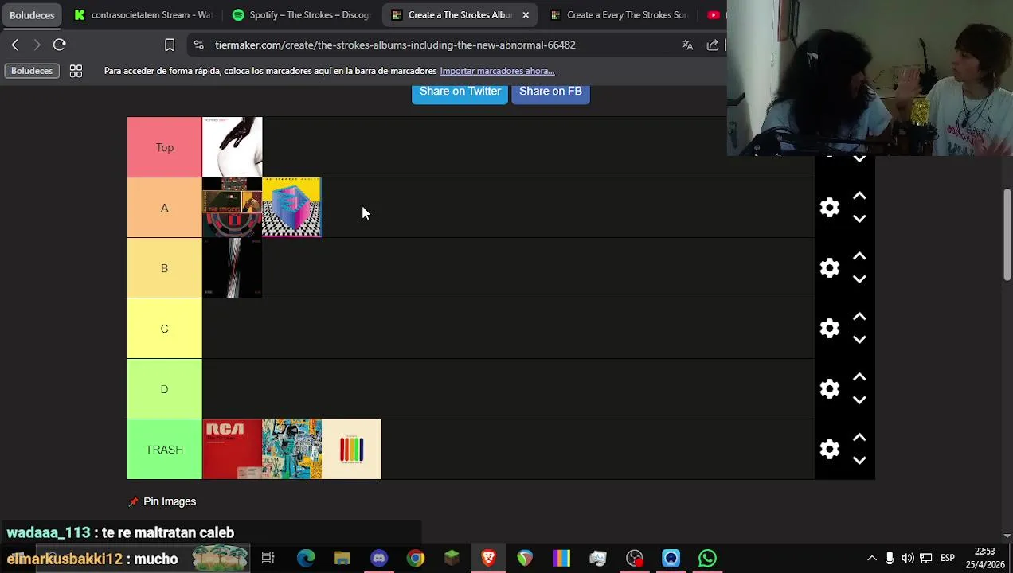This screenshot has height=573, width=1013.
Task: Open settings gear for tier A row
Action: click(x=830, y=208)
